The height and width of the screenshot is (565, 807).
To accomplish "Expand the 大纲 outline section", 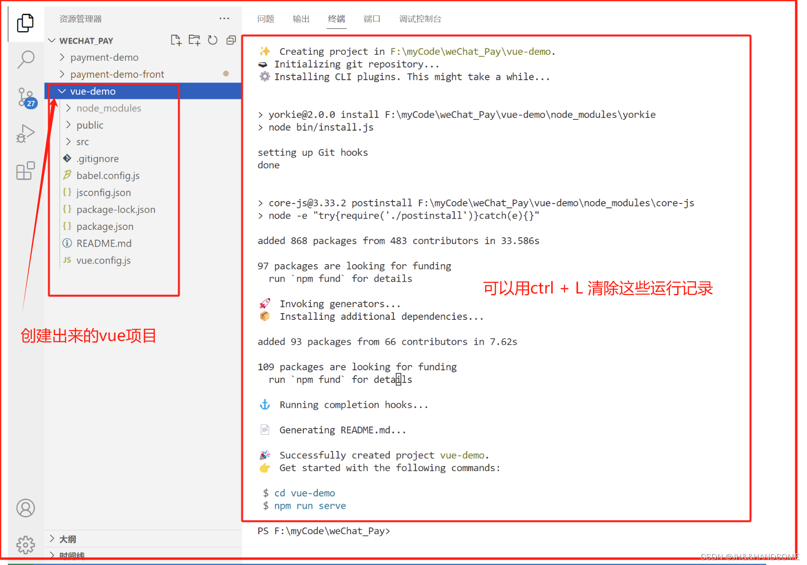I will pos(52,539).
